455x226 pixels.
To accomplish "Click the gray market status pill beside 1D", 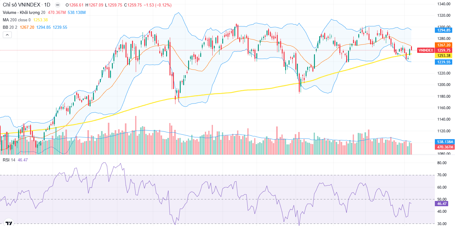I will (57, 5).
